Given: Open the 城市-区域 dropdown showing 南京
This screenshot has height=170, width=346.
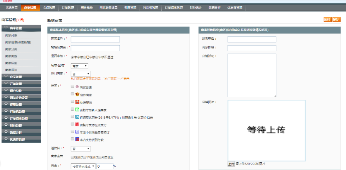Looking at the screenshot, I should pyautogui.click(x=79, y=66).
